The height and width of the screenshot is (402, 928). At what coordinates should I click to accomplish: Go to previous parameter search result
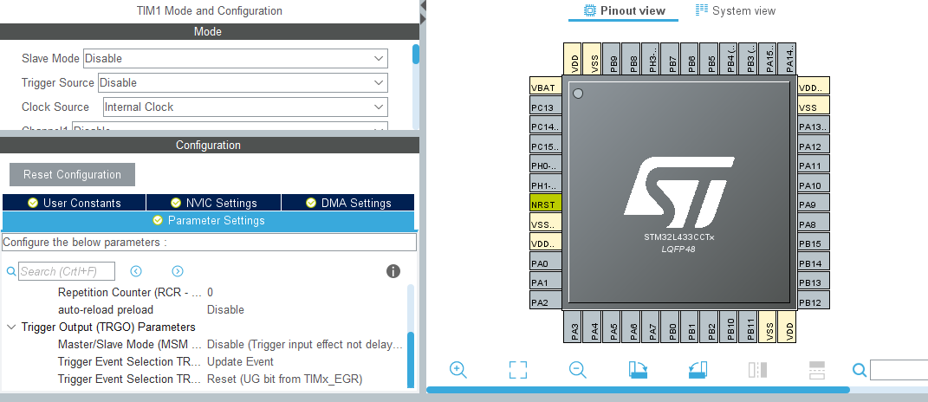[136, 271]
